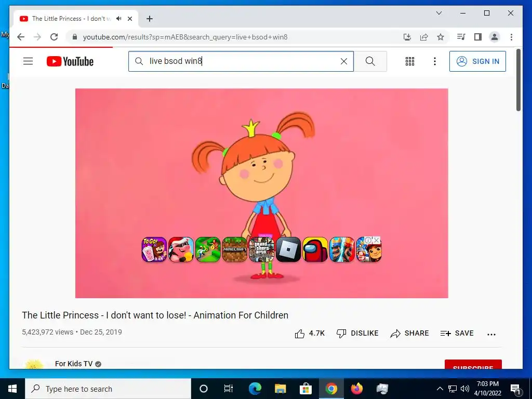Screen dimensions: 532x399
Task: Launch Firefox from taskbar
Action: click(x=356, y=389)
